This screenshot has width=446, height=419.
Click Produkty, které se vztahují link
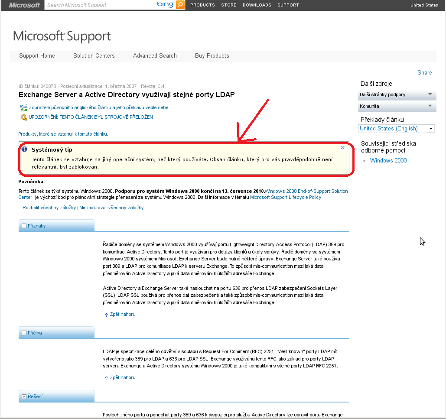63,134
